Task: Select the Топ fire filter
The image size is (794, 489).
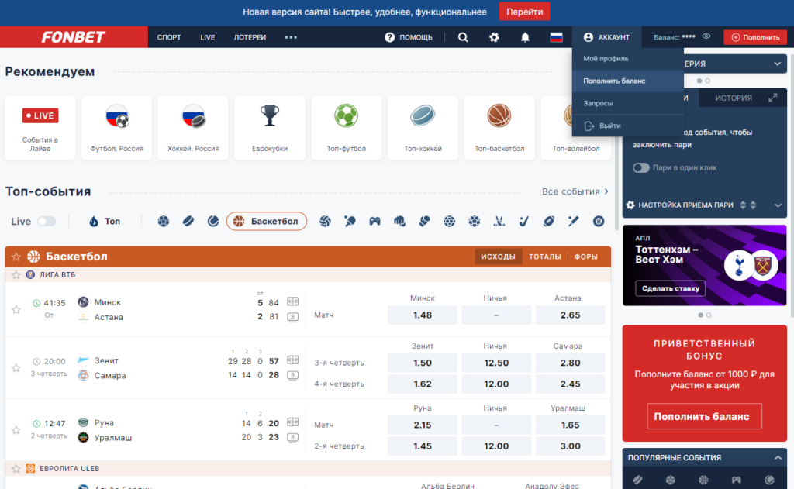Action: [105, 221]
